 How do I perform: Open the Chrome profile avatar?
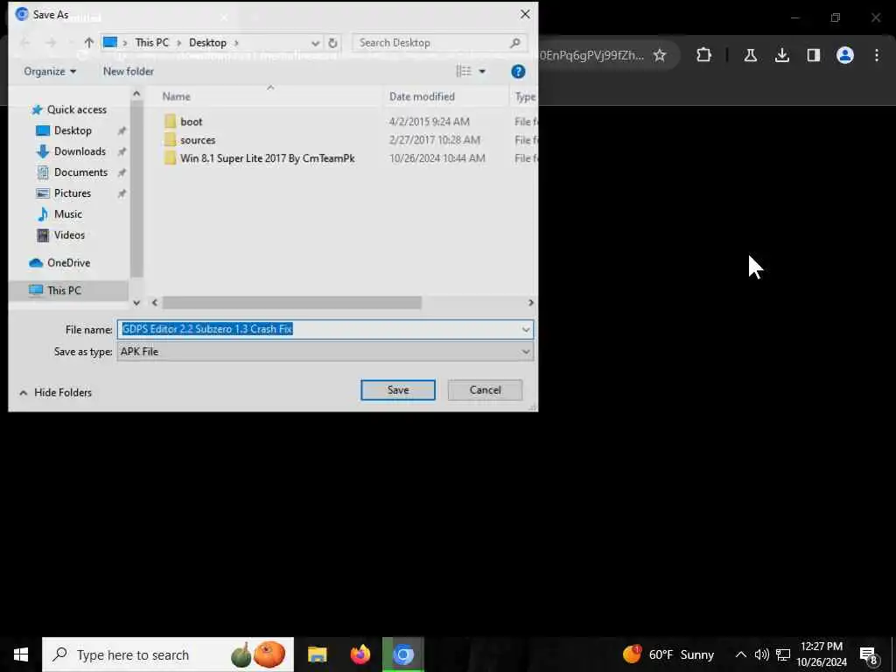click(x=844, y=55)
